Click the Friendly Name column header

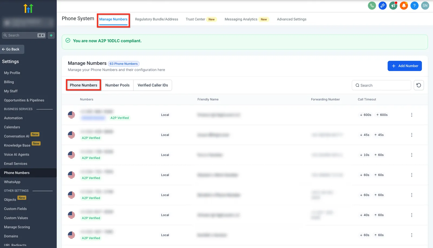coord(208,99)
